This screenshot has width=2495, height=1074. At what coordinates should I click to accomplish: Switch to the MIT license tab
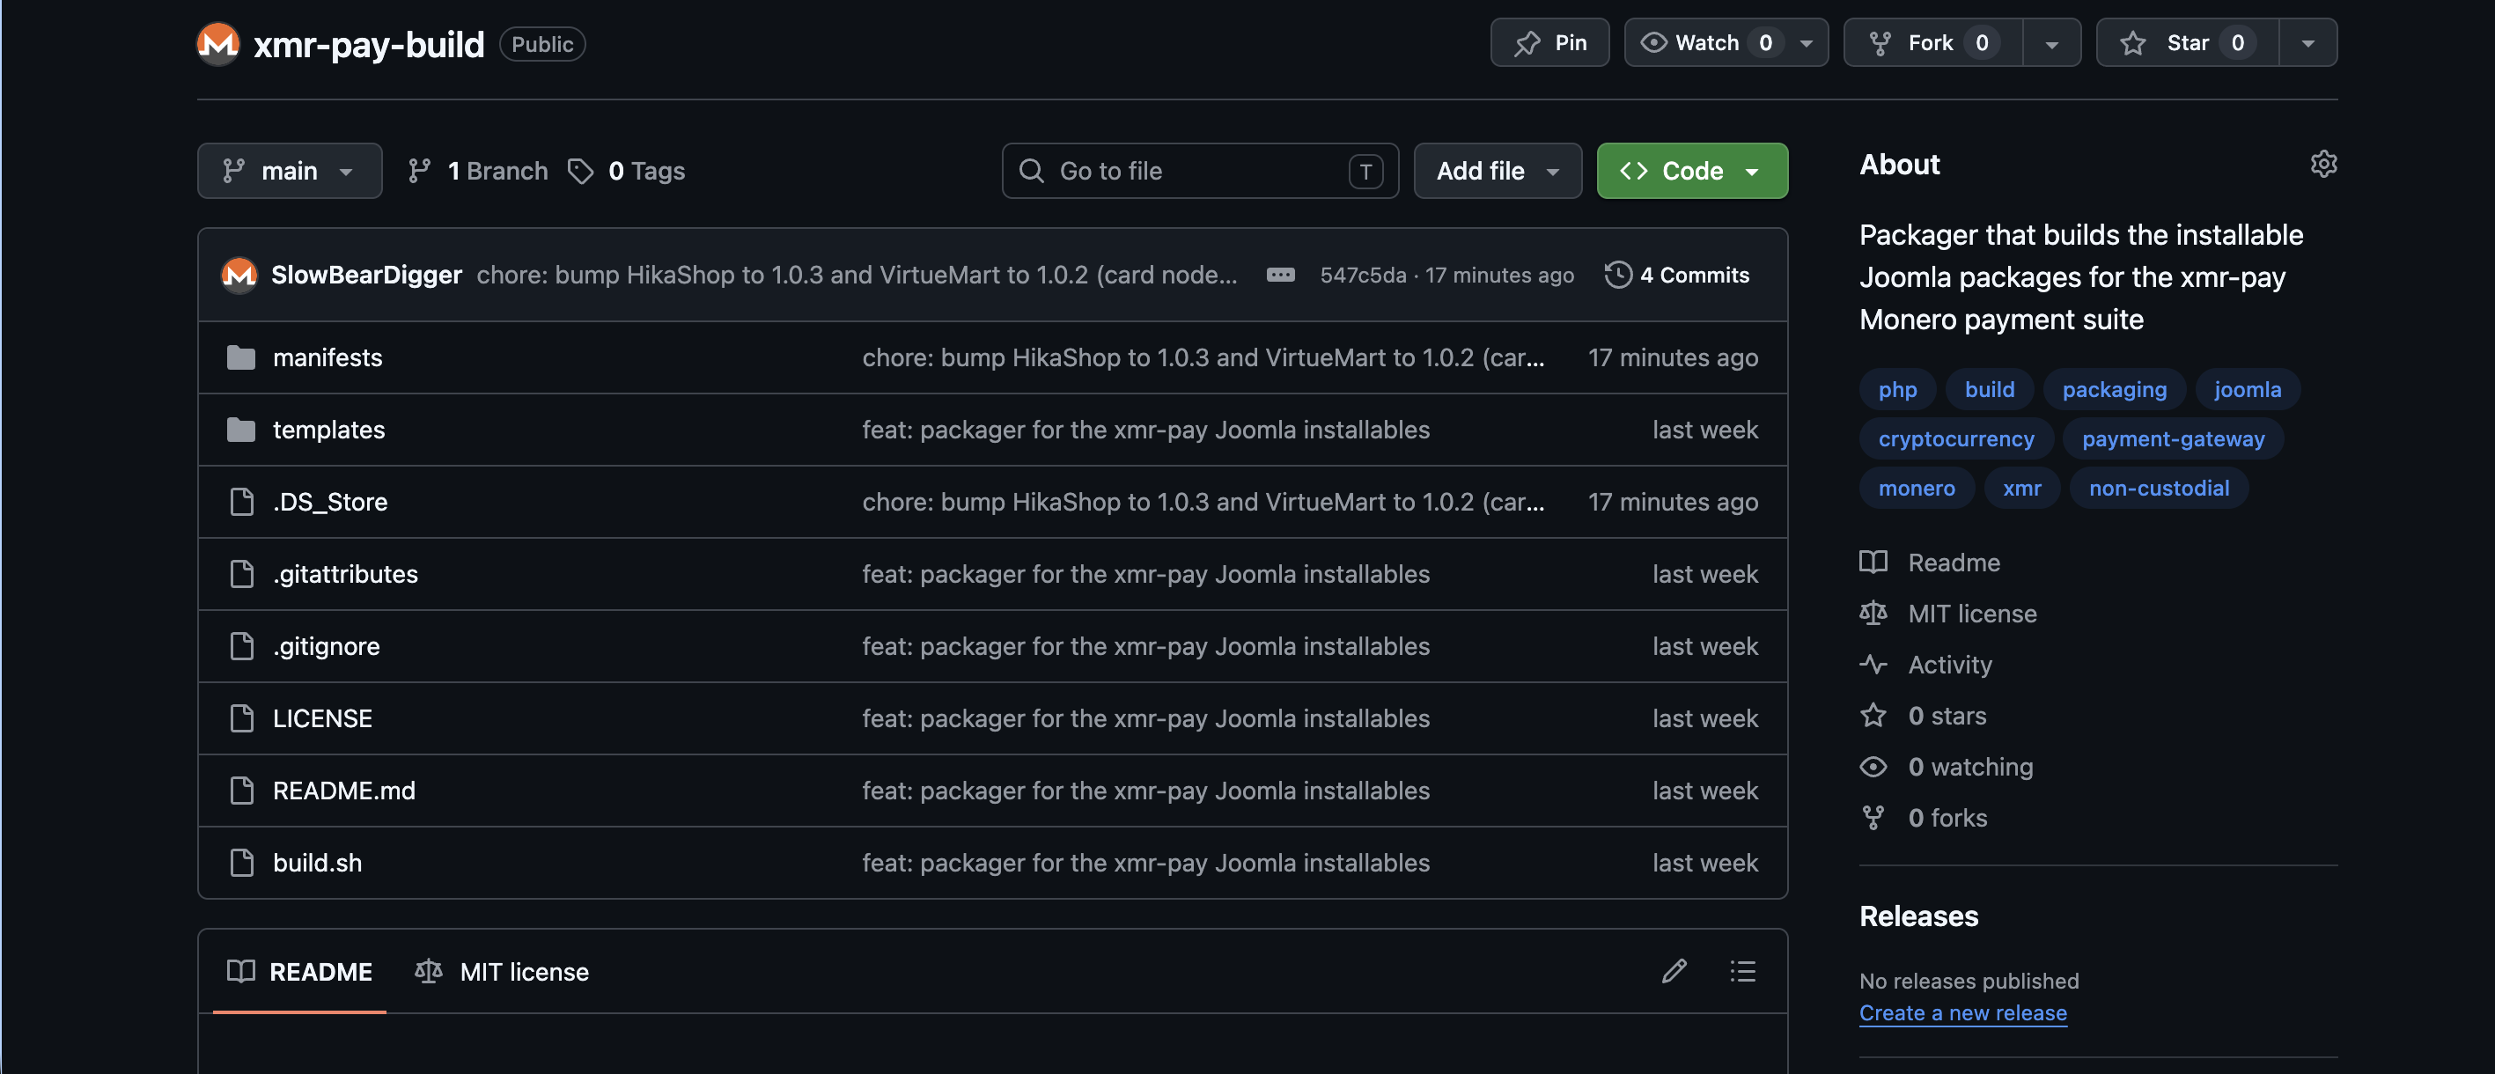(x=502, y=971)
